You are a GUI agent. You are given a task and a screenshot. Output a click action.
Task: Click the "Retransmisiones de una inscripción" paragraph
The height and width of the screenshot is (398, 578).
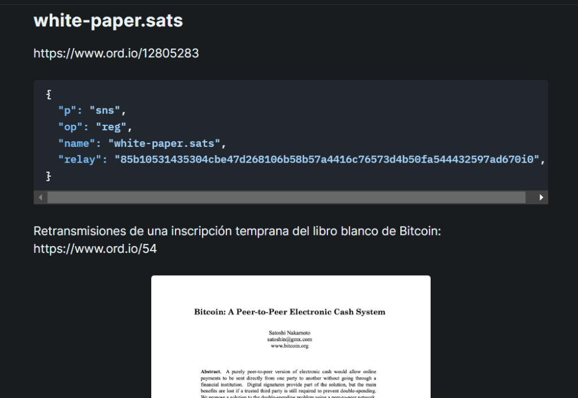pyautogui.click(x=238, y=240)
